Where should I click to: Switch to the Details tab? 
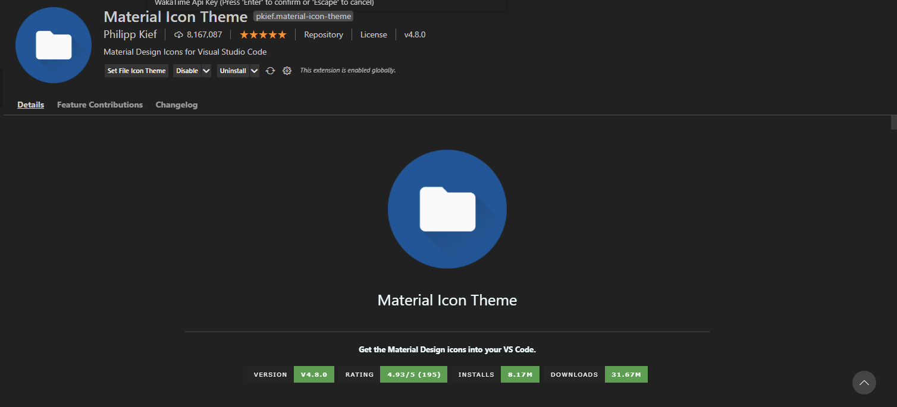point(31,105)
